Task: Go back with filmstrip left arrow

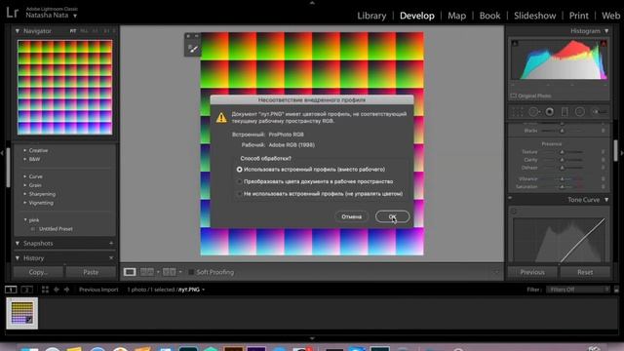Action: coord(57,290)
